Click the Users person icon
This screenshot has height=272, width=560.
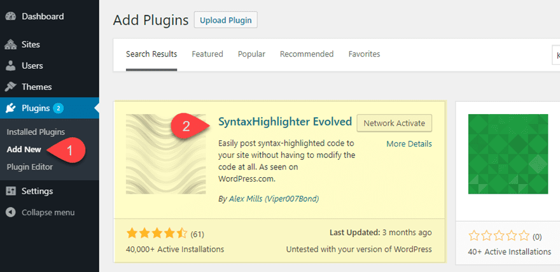pyautogui.click(x=11, y=66)
